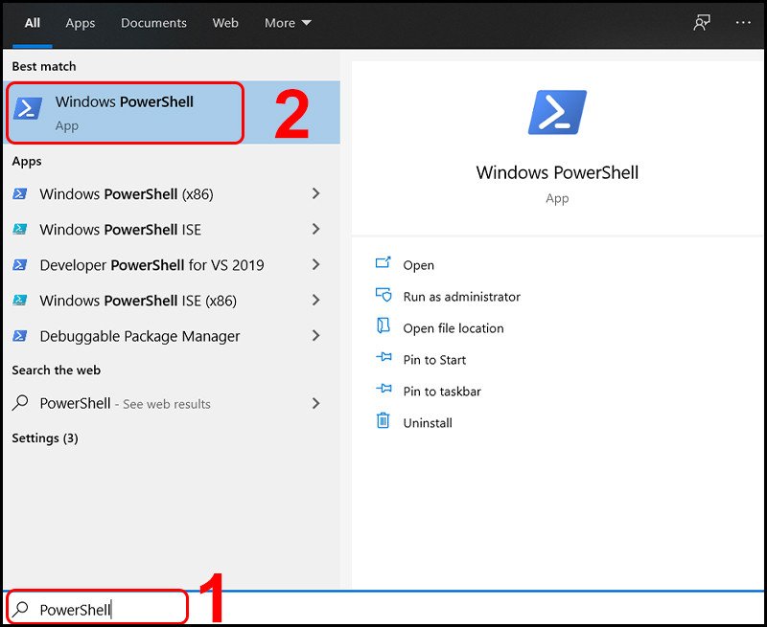Click the Open action for PowerShell
The height and width of the screenshot is (627, 767).
coord(420,265)
